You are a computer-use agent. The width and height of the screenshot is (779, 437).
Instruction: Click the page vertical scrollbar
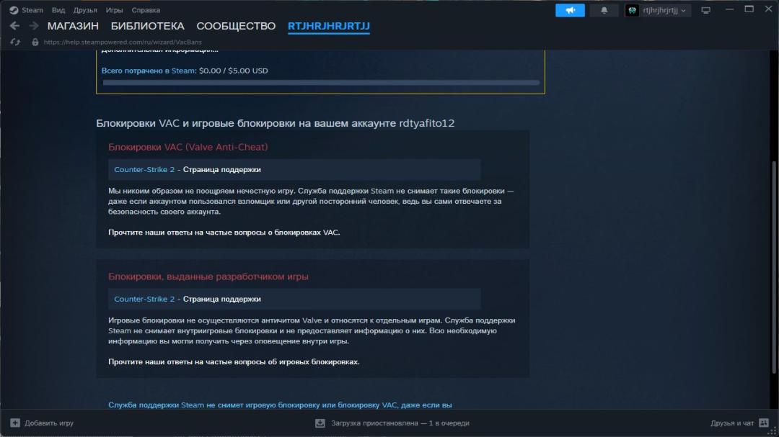click(773, 268)
